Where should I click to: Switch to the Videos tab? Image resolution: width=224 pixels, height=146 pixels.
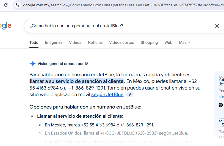[x=75, y=42]
